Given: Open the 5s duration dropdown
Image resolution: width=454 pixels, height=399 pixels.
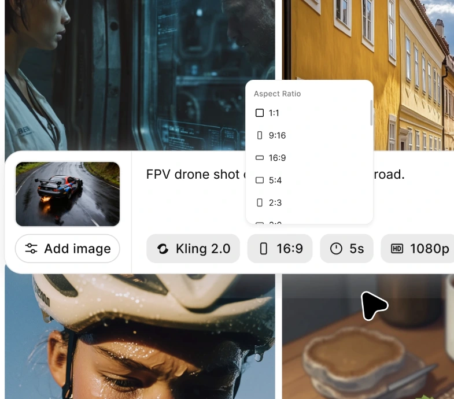Looking at the screenshot, I should pyautogui.click(x=346, y=249).
